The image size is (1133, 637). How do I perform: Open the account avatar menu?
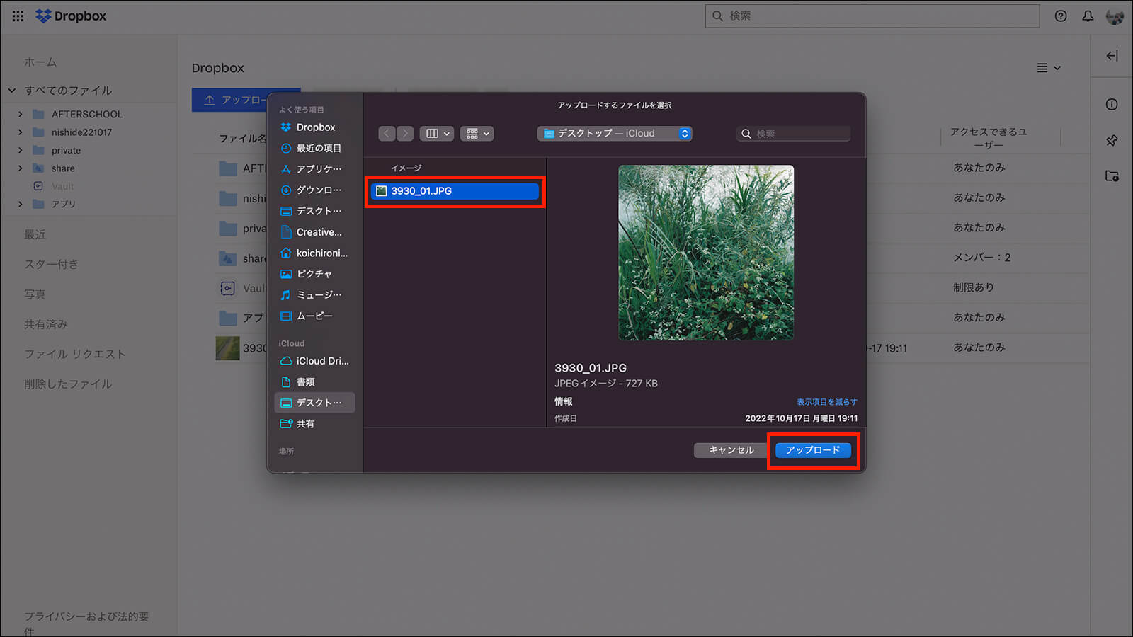(x=1115, y=16)
